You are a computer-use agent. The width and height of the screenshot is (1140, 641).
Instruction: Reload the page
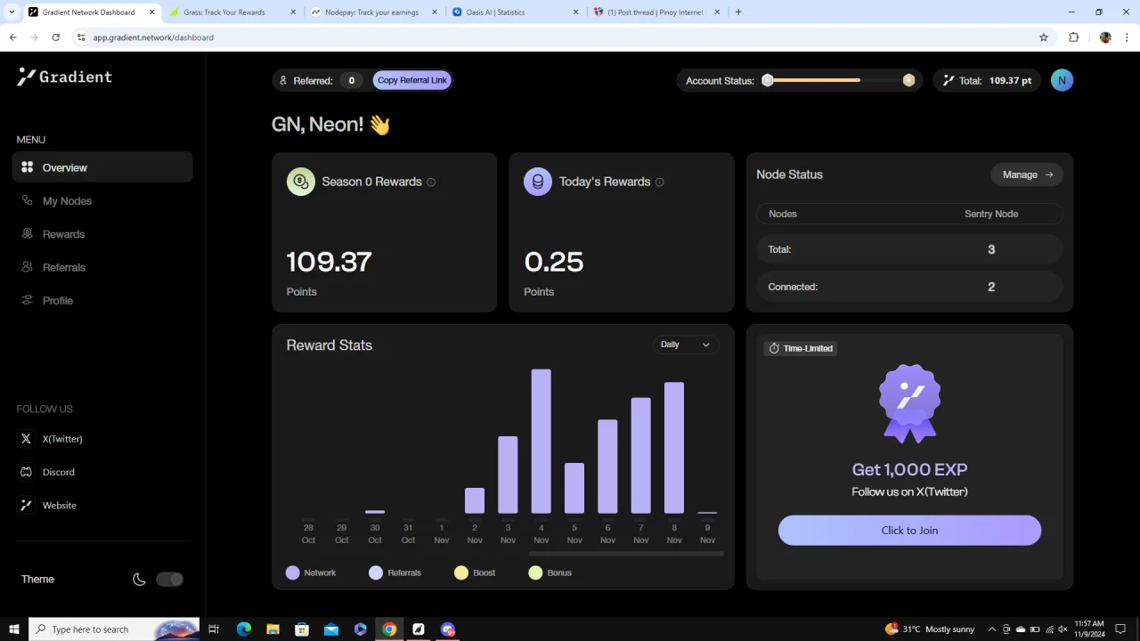pyautogui.click(x=55, y=37)
